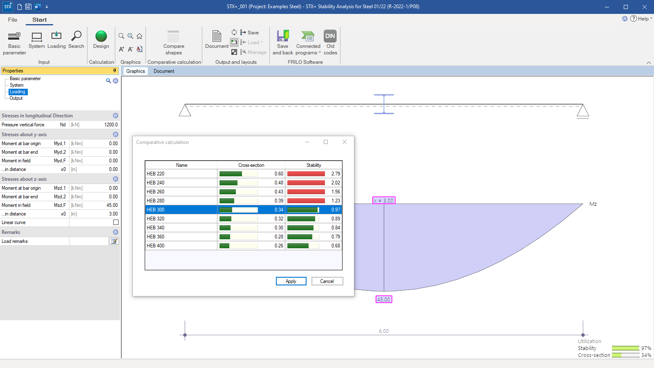Decrease graphics font size with A- icon
The width and height of the screenshot is (654, 368).
point(130,49)
